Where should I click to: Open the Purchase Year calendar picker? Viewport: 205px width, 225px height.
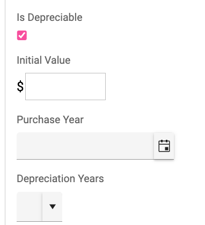(164, 146)
